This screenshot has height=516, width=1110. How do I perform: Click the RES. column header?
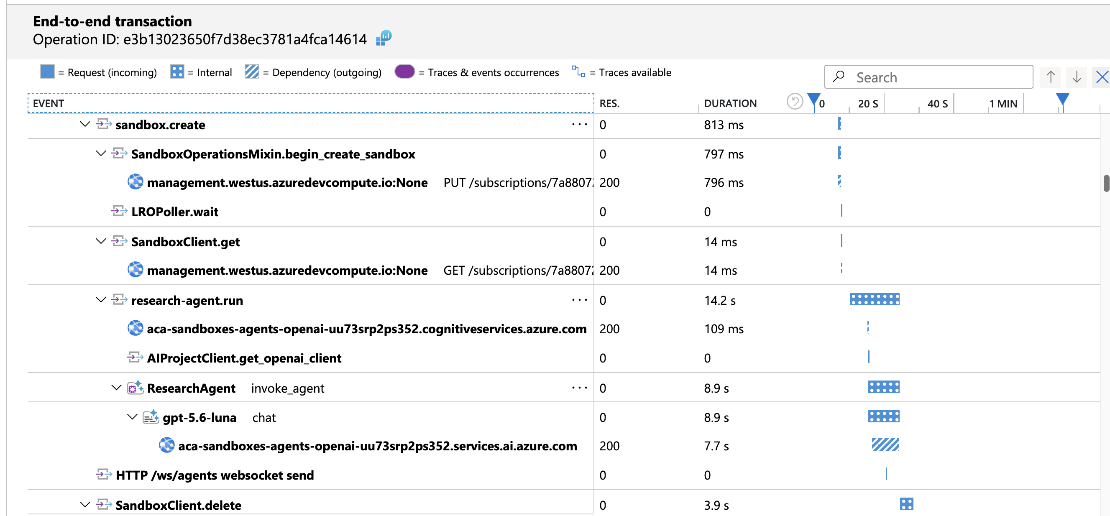coord(609,103)
